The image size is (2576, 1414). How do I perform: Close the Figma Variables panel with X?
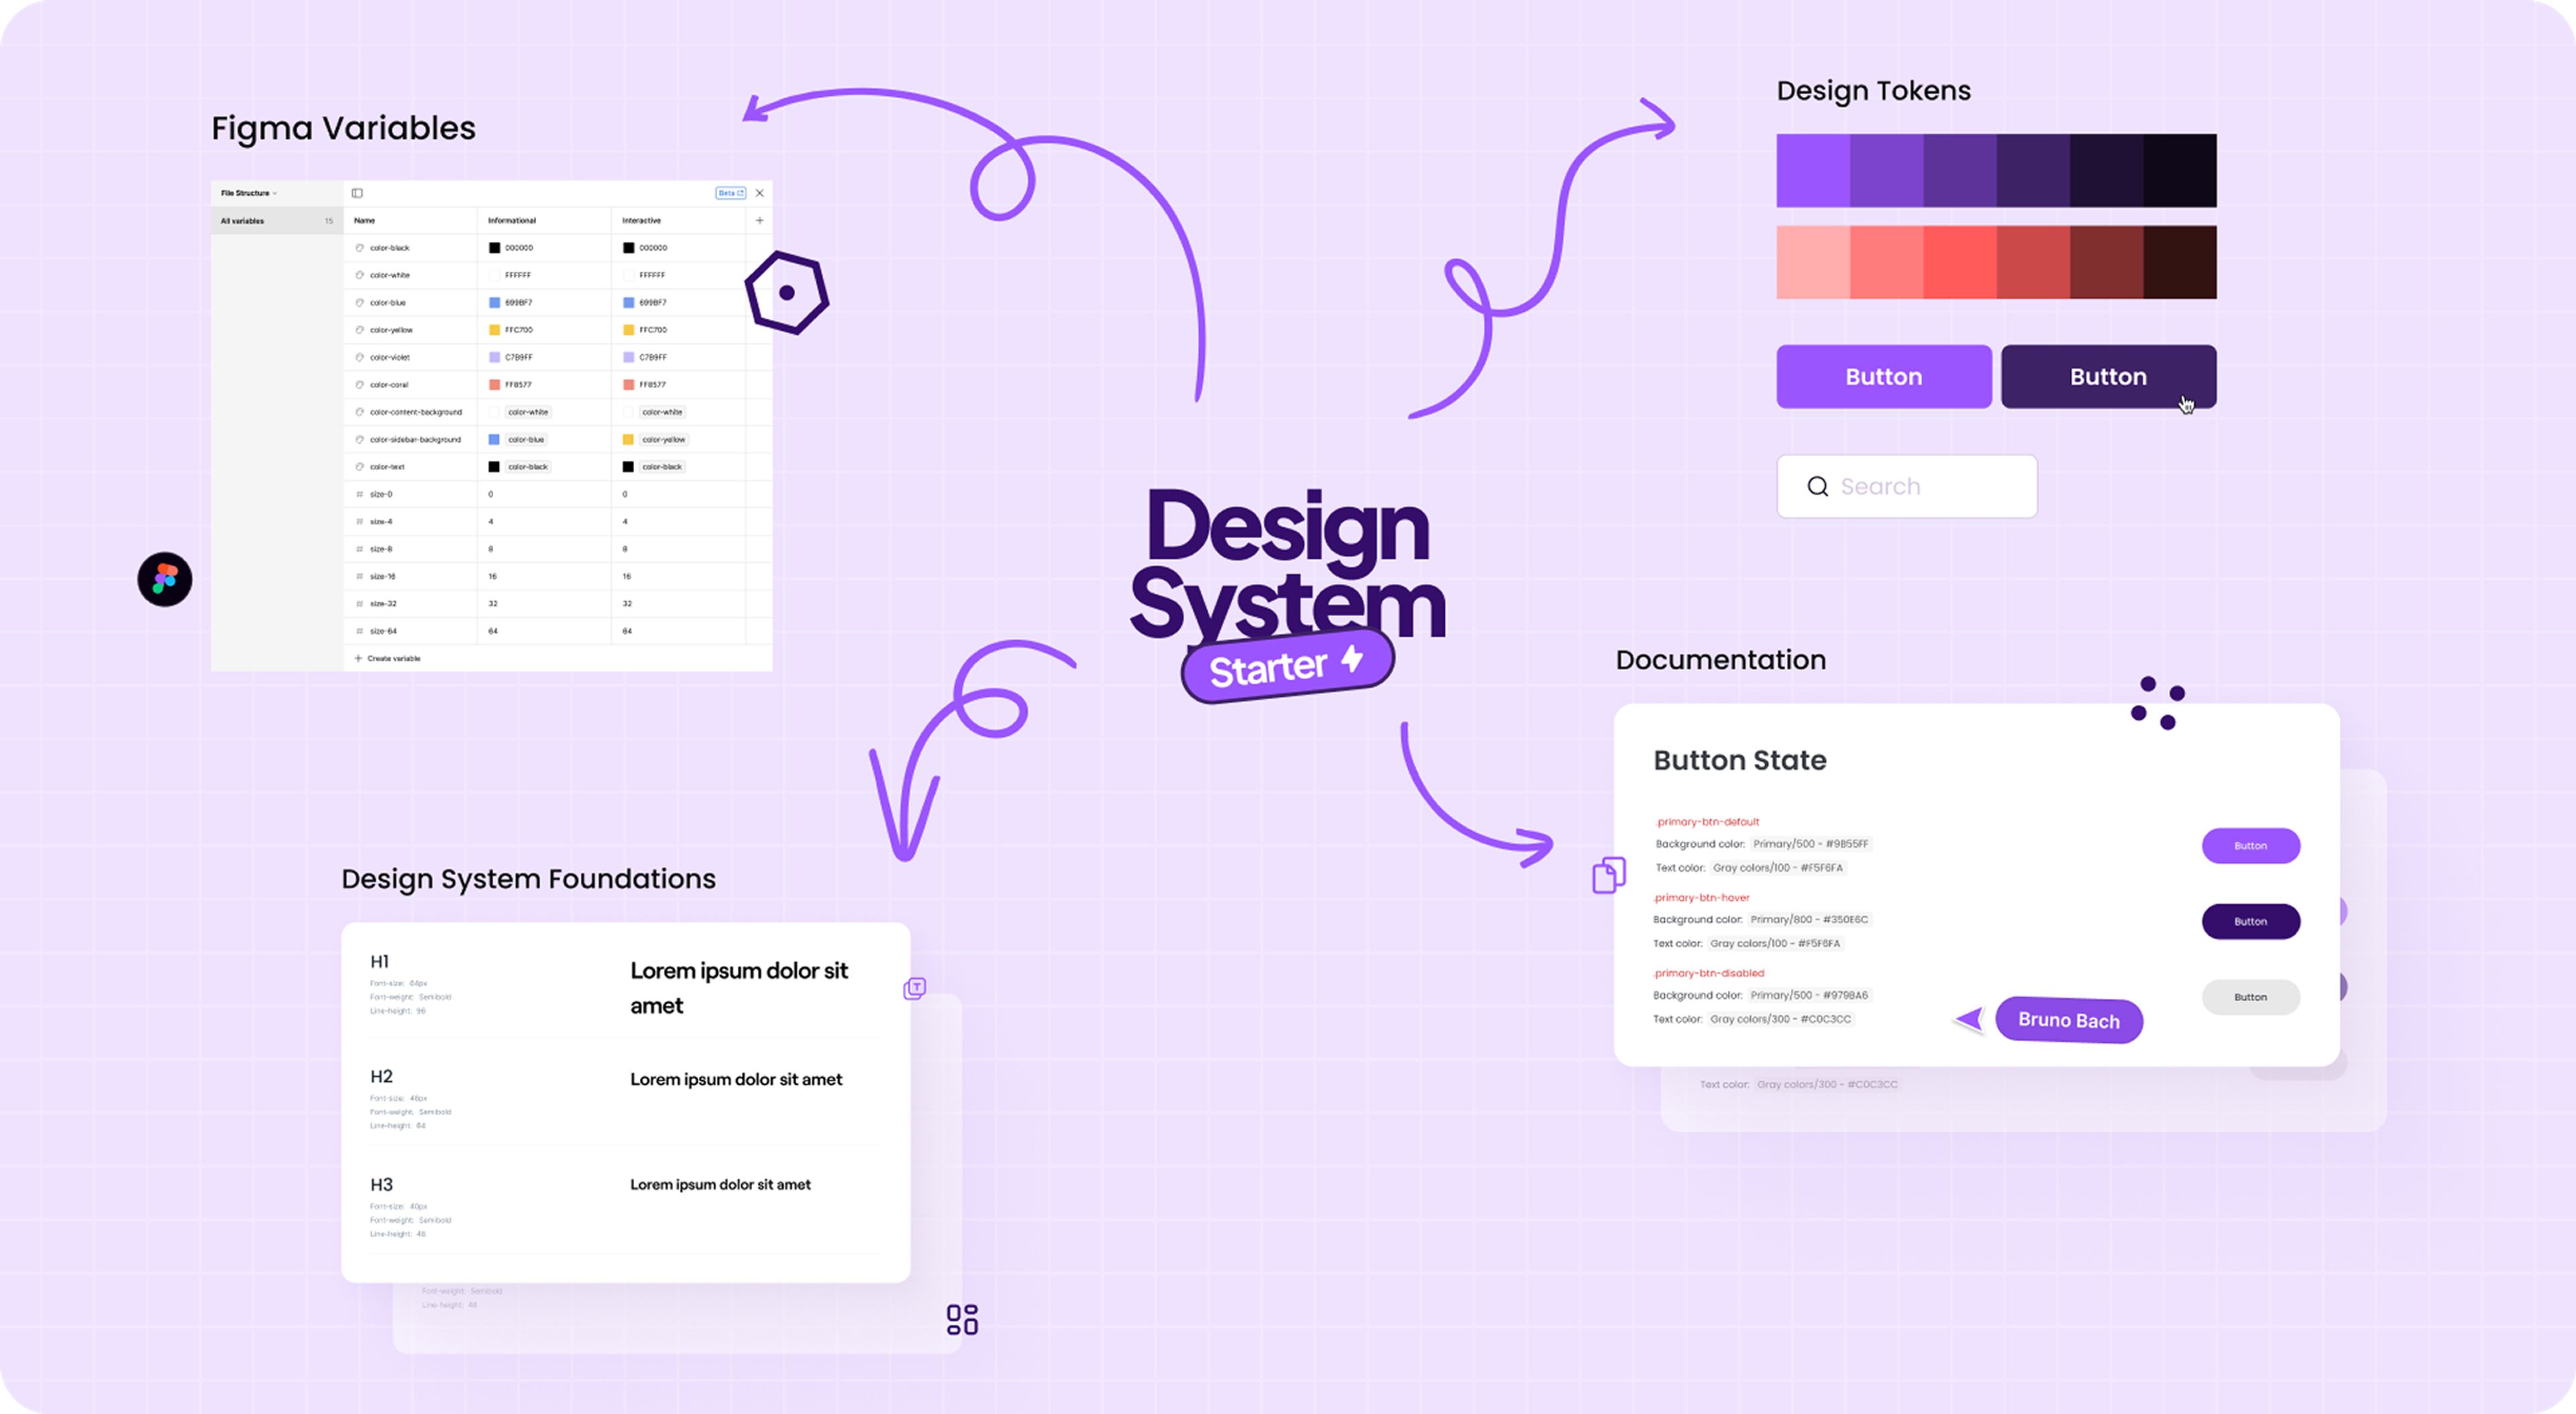[760, 193]
